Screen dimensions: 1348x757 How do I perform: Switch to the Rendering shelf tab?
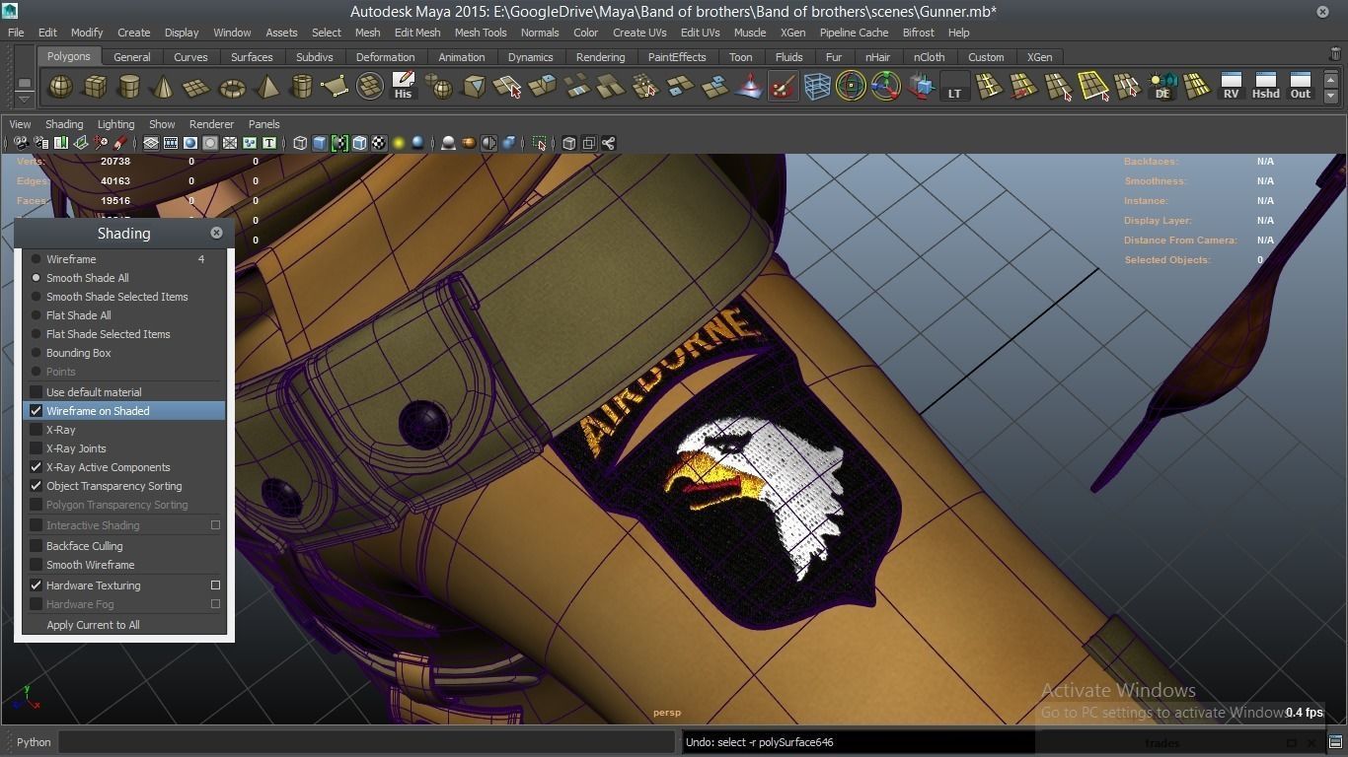click(600, 57)
